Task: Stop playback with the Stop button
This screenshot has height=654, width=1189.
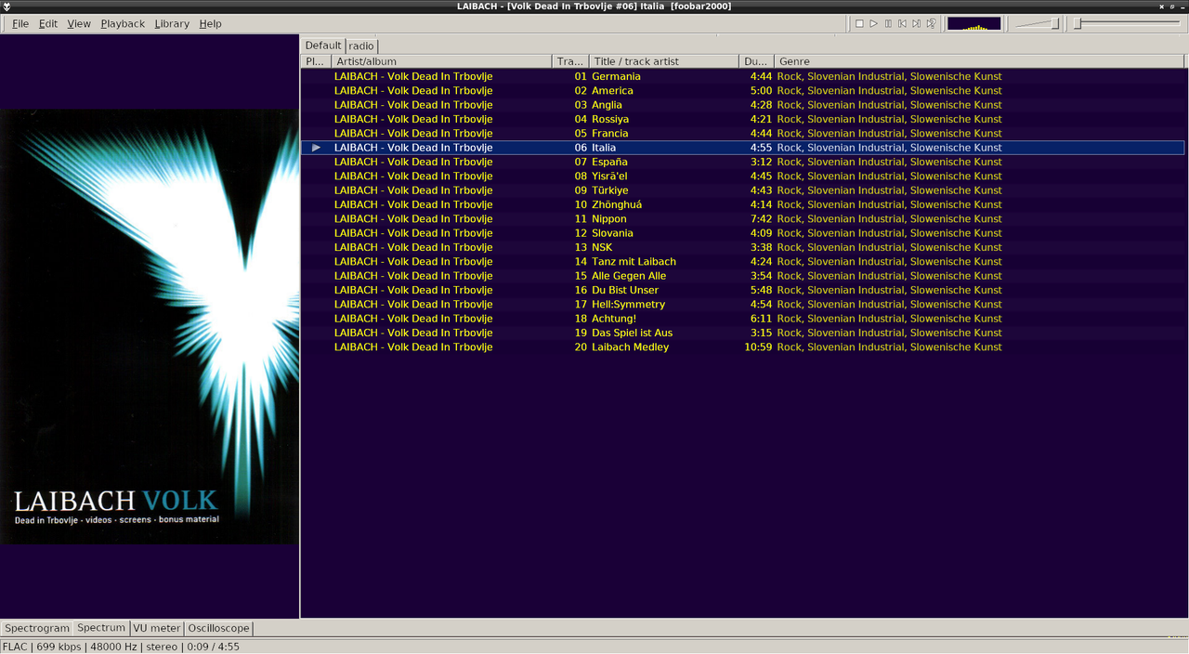Action: coord(859,23)
